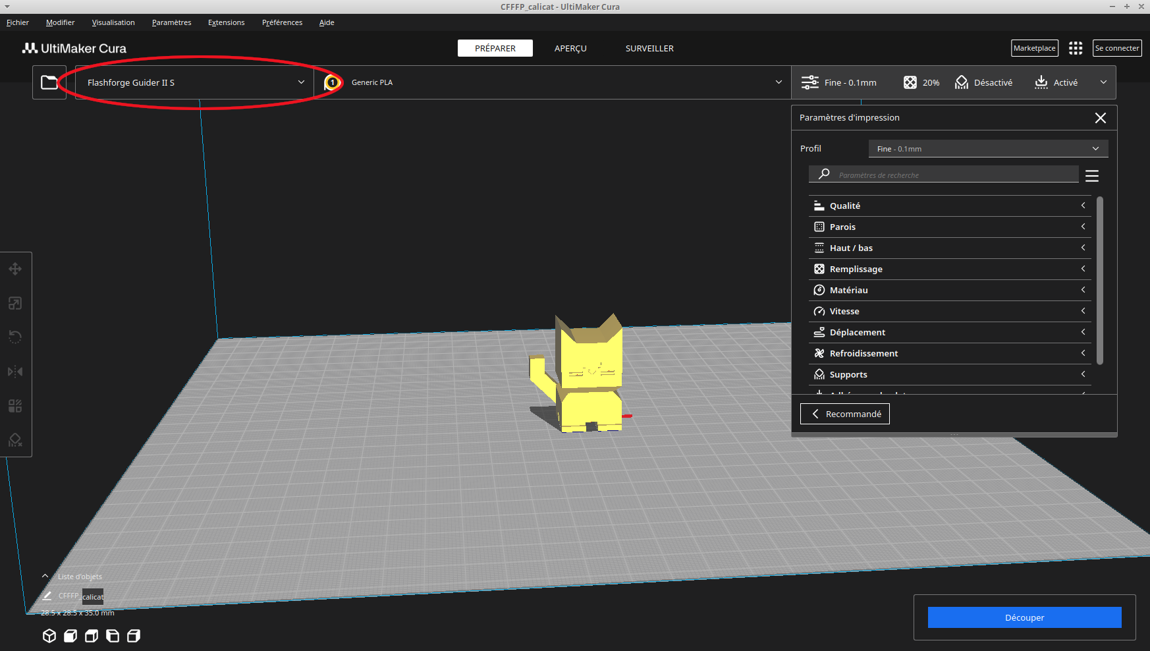Open the Fichier menu
This screenshot has height=651, width=1150.
(18, 22)
